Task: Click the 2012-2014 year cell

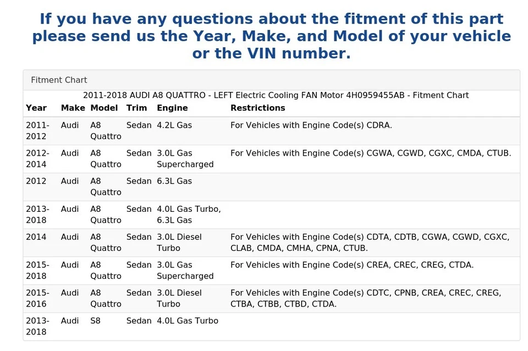Action: click(37, 158)
